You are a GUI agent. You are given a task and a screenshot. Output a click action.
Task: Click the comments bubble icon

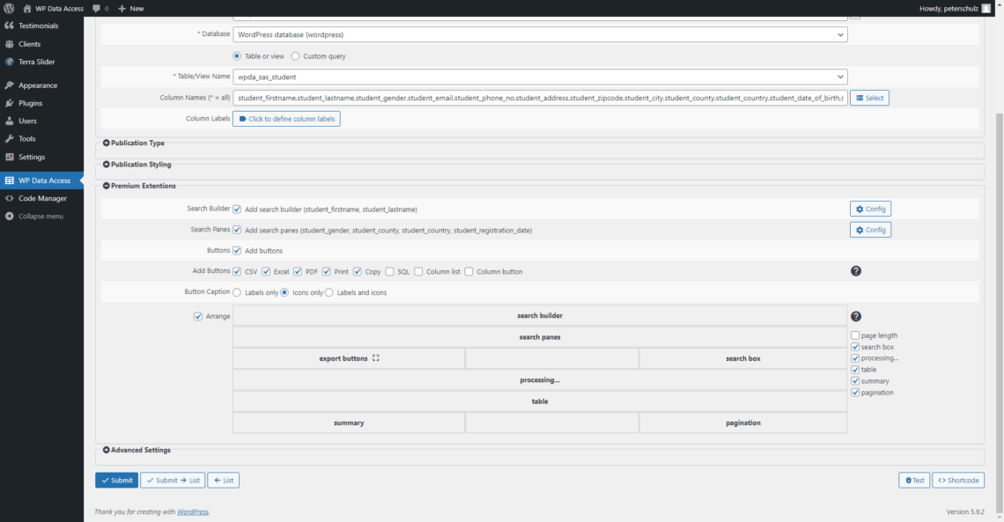pos(96,8)
